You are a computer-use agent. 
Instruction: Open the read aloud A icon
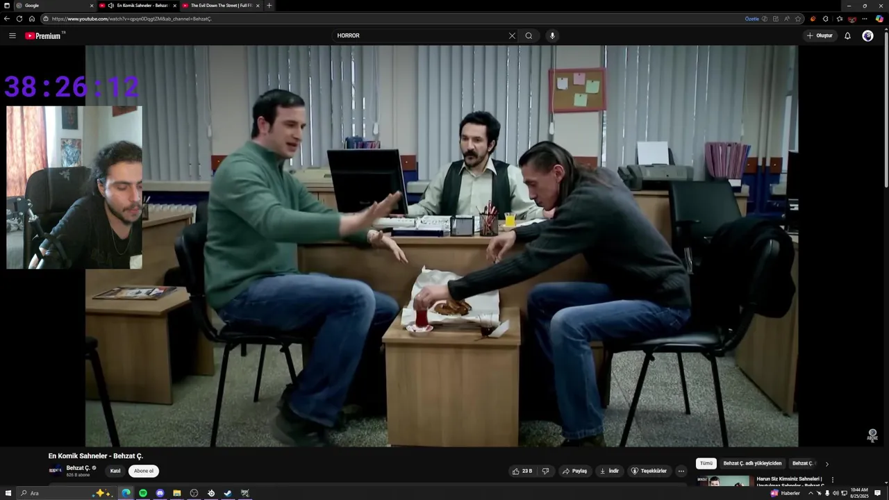pyautogui.click(x=787, y=19)
